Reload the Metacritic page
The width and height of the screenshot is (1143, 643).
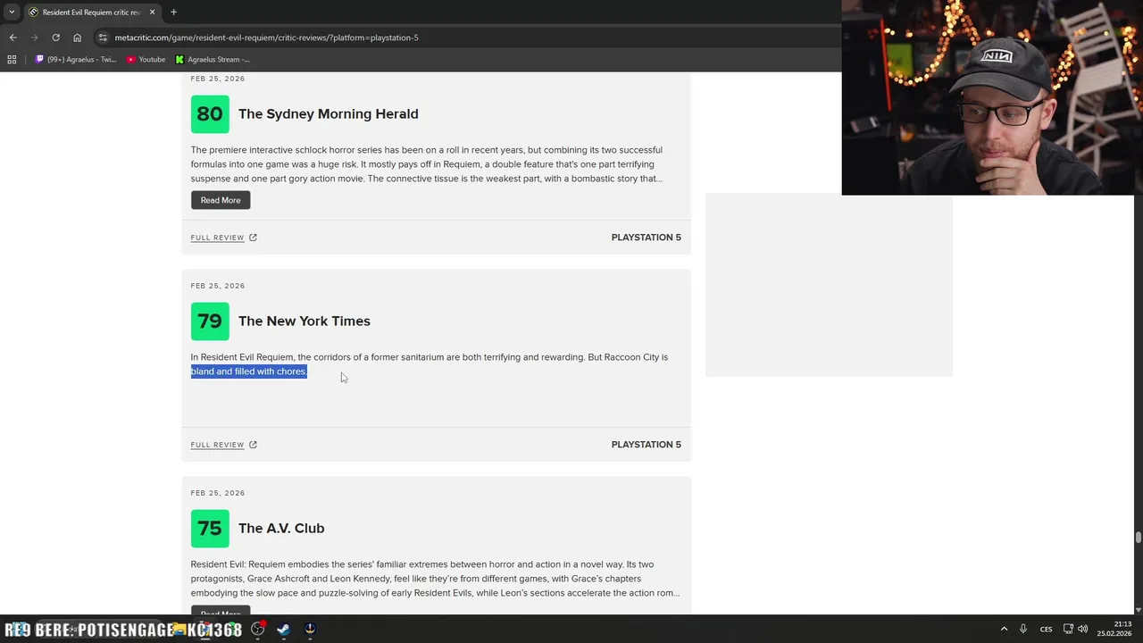[x=55, y=38]
